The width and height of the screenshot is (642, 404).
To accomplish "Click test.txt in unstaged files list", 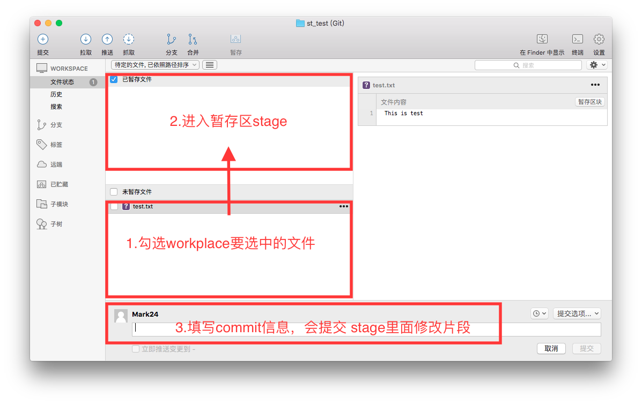I will [x=143, y=206].
